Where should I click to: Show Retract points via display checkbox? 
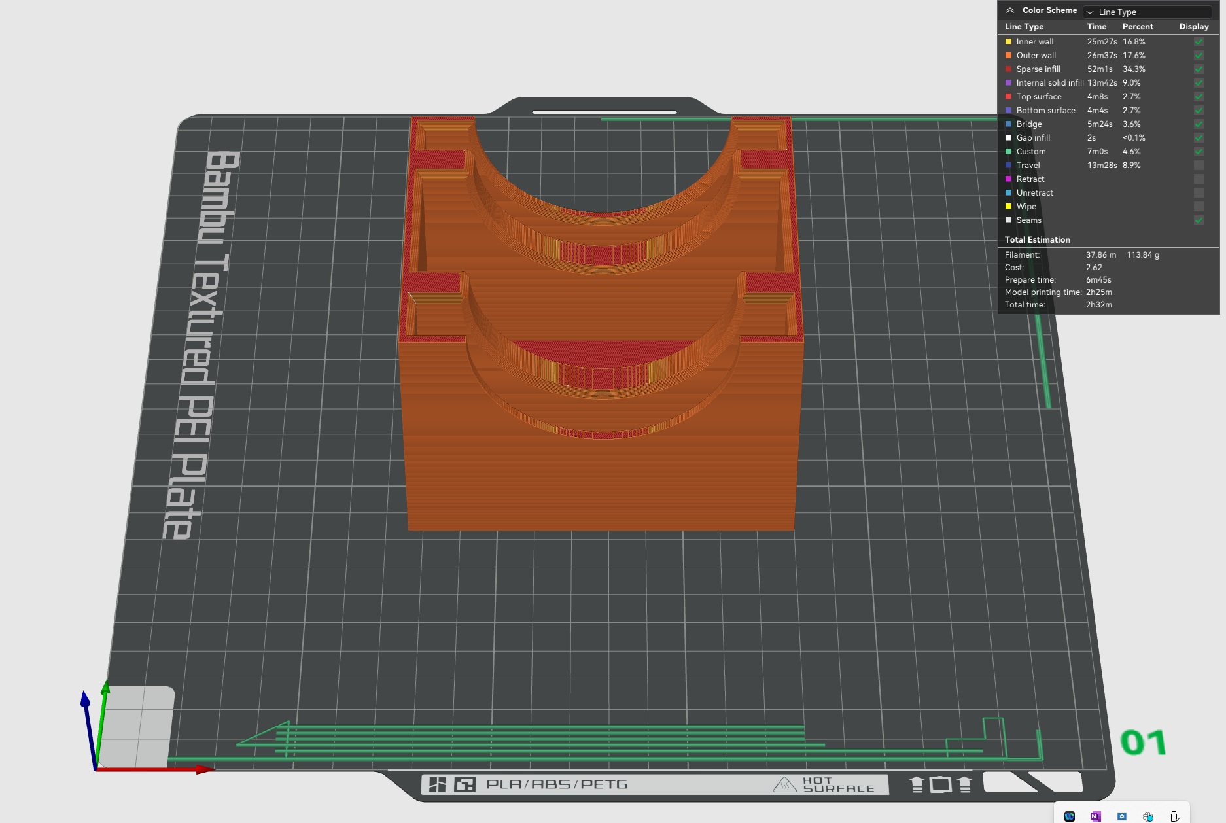[x=1199, y=179]
